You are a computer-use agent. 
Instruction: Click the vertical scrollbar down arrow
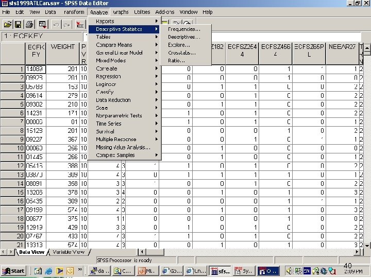coord(367,246)
